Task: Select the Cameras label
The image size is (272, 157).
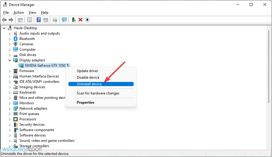Action: coord(26,44)
